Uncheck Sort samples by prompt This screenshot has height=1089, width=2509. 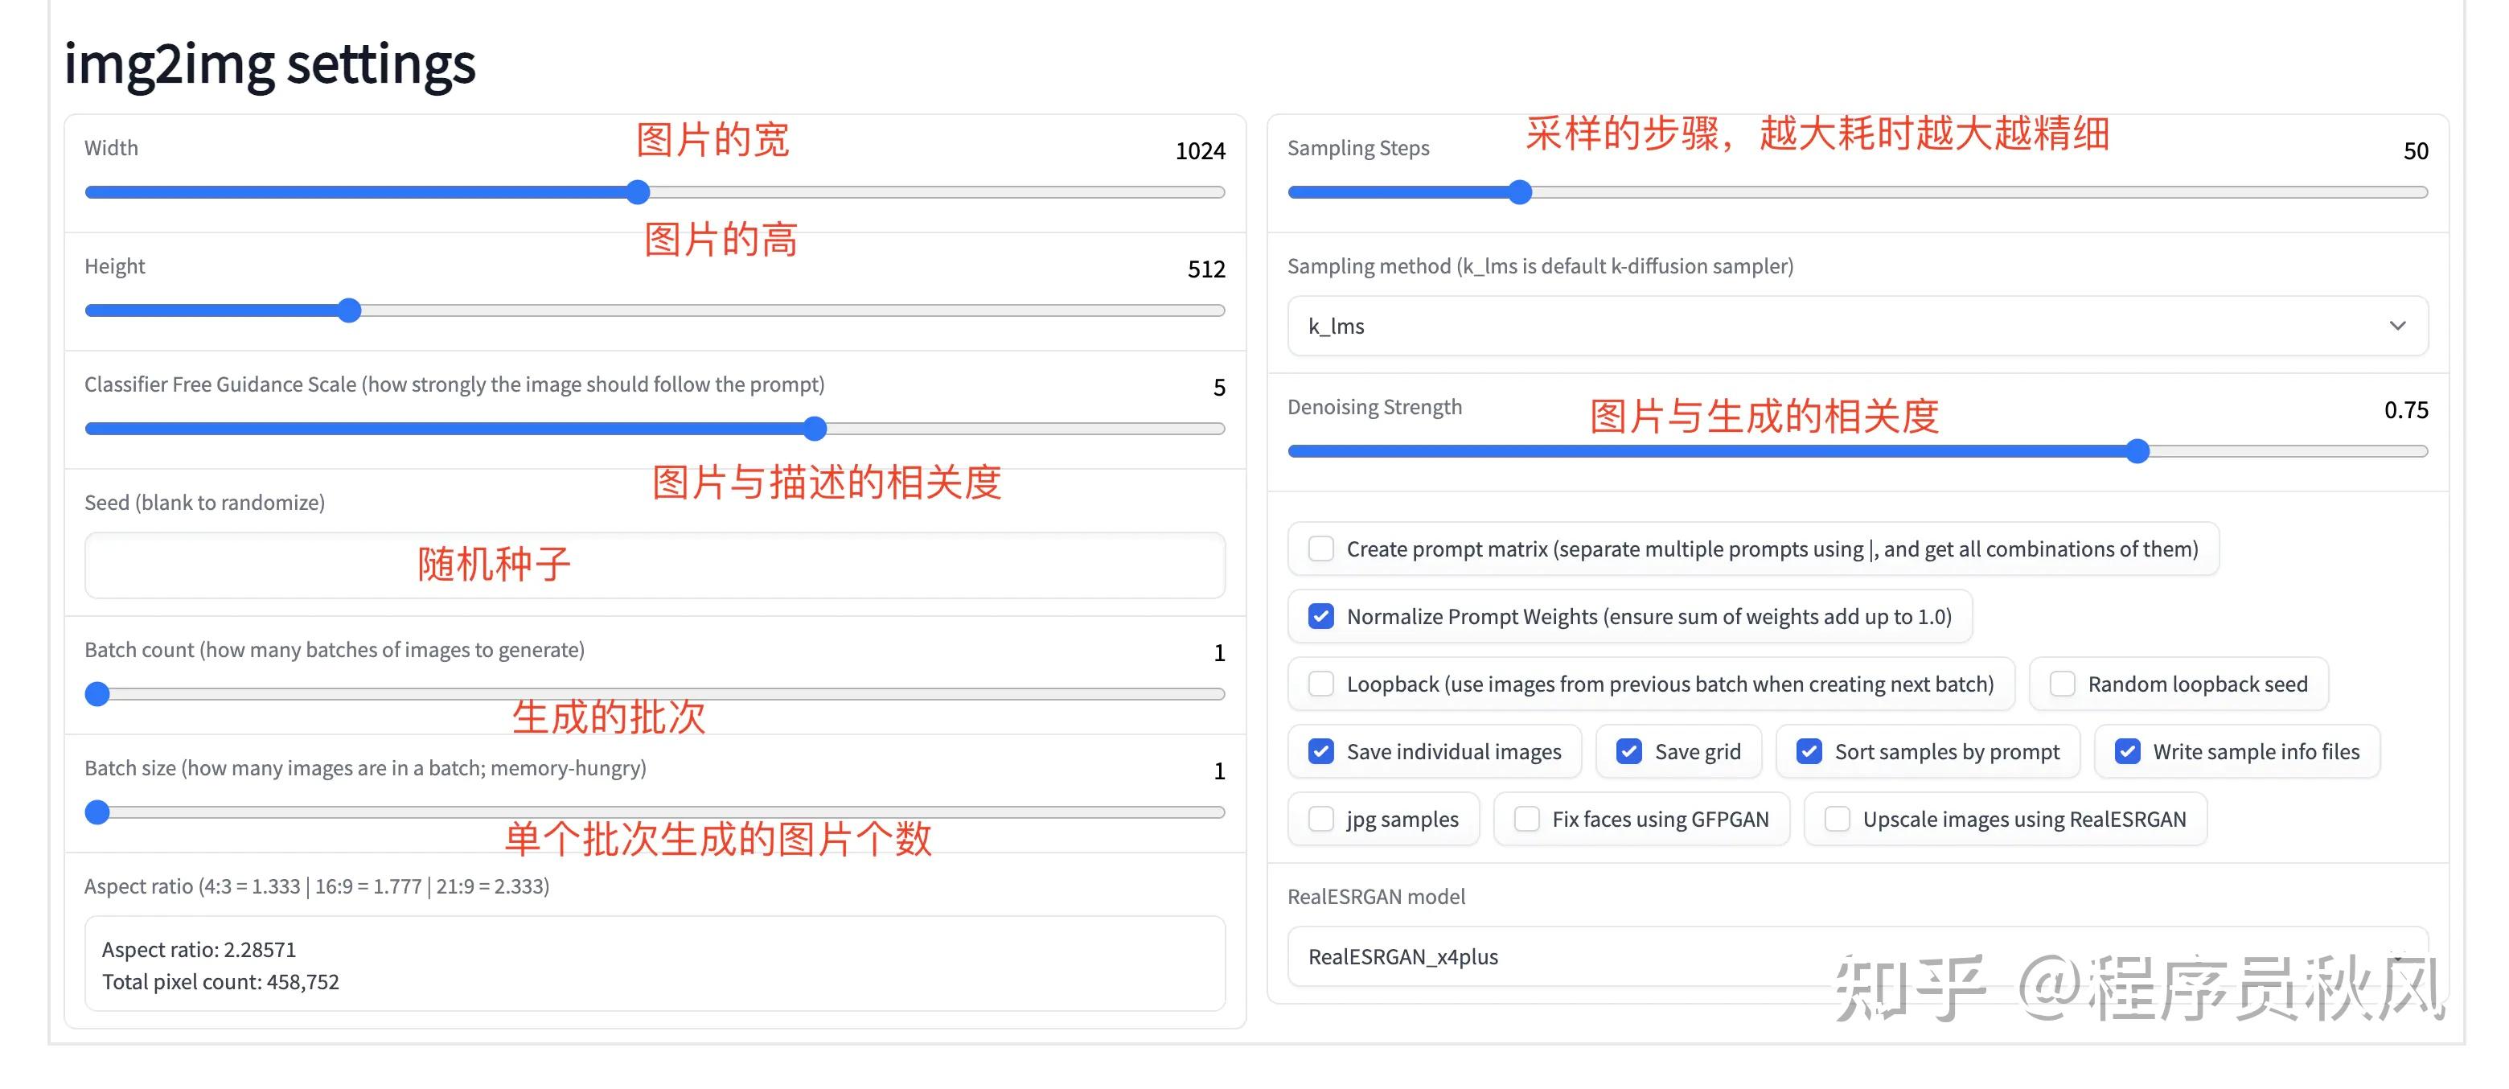pos(1809,751)
